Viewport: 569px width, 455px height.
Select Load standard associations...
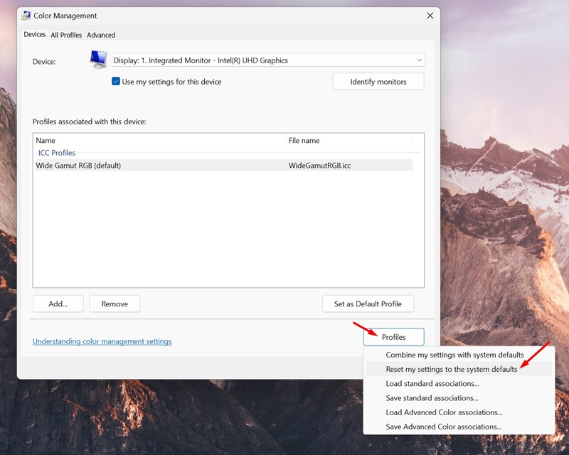point(459,383)
